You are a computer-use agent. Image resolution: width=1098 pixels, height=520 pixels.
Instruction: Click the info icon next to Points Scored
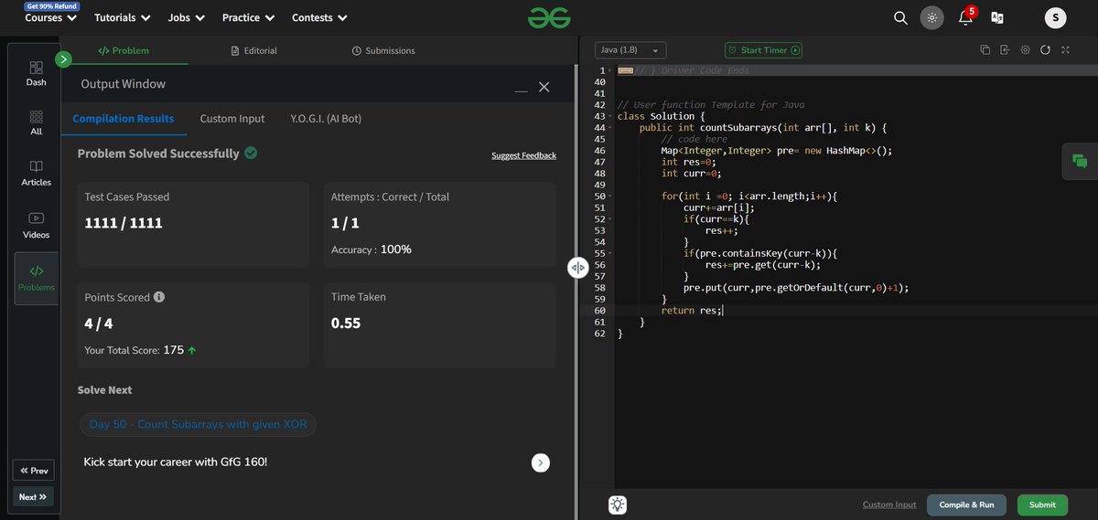[x=159, y=297]
